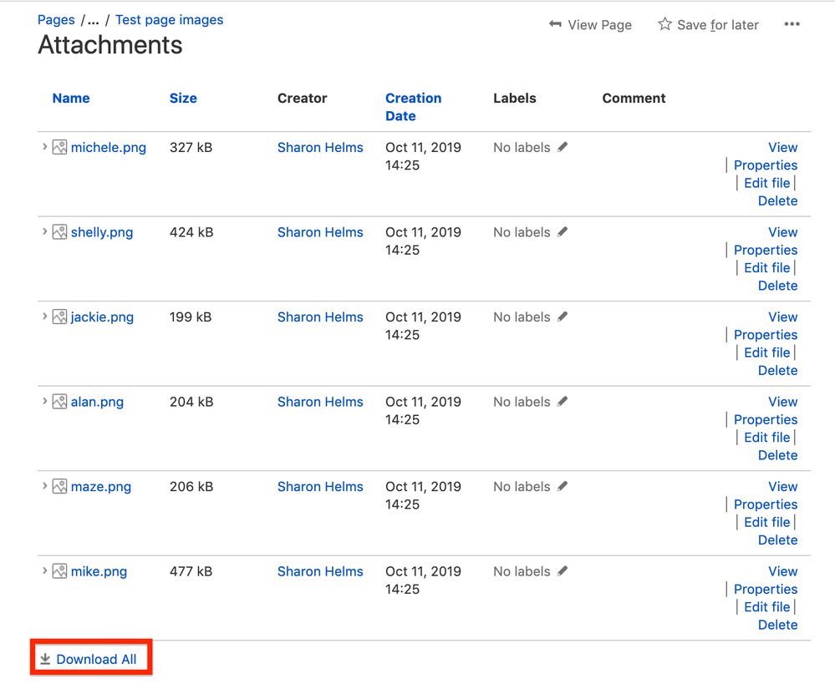835x684 pixels.
Task: Click the image file icon beside michele.png
Action: tap(59, 148)
